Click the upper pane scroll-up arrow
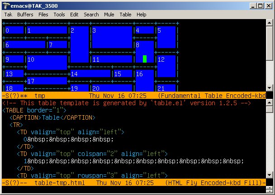275x195 pixels. pos(270,23)
